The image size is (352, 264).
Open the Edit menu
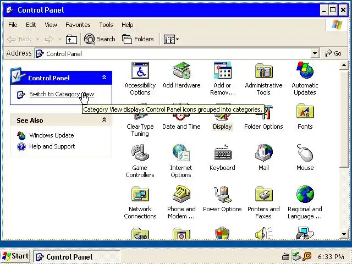click(31, 25)
